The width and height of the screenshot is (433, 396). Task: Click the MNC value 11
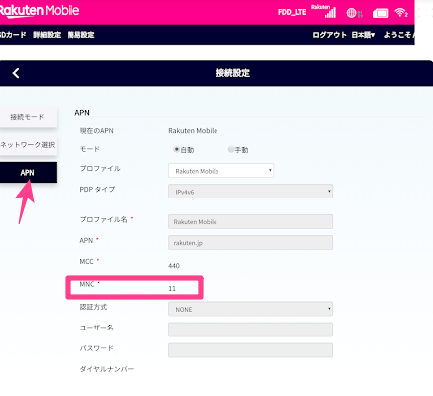click(x=172, y=288)
